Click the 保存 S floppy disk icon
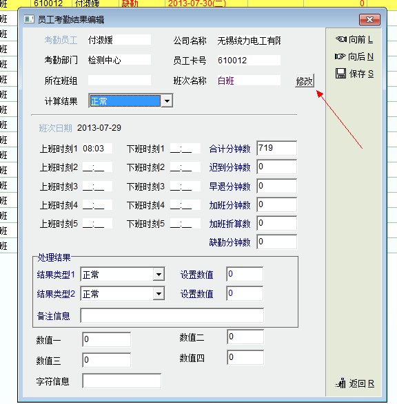397x404 pixels. pos(340,74)
